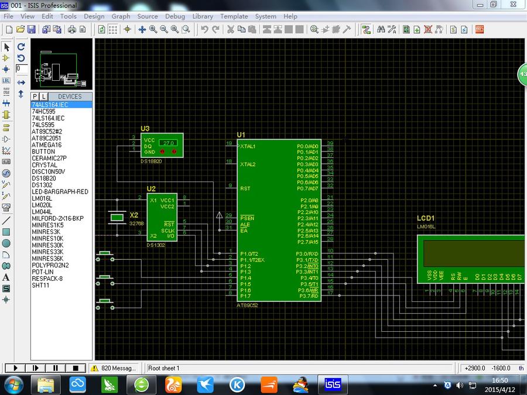Click the ARES netlist transfer icon
Viewport: 527px width, 395px height.
tap(478, 29)
